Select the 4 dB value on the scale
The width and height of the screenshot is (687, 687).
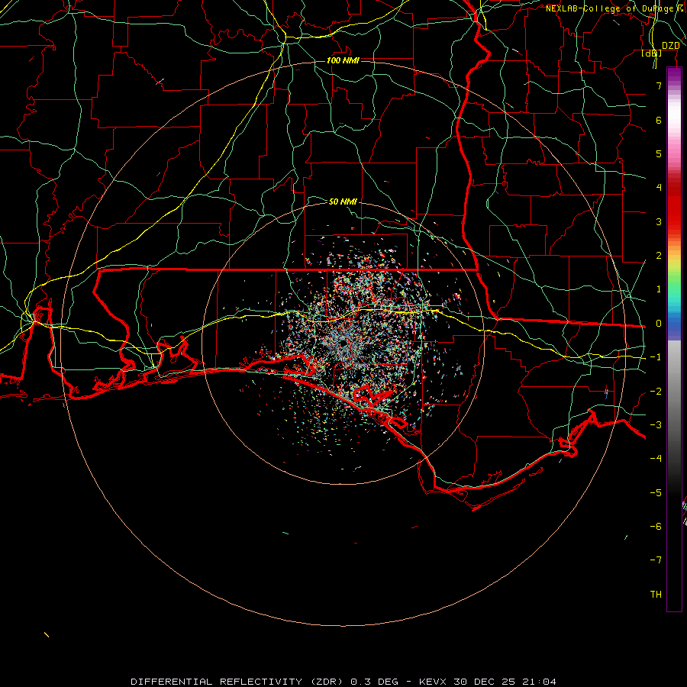point(659,188)
